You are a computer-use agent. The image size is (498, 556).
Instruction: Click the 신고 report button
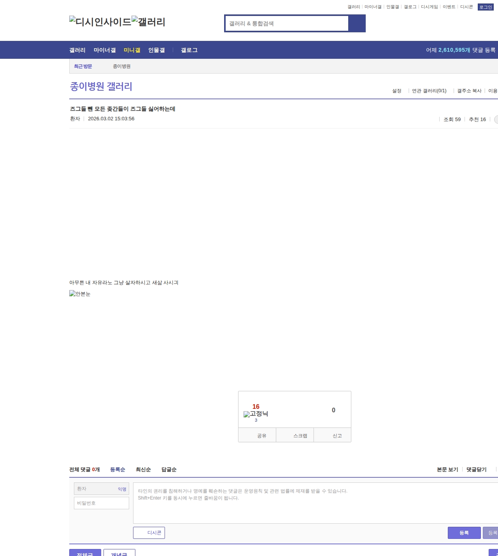coord(333,435)
